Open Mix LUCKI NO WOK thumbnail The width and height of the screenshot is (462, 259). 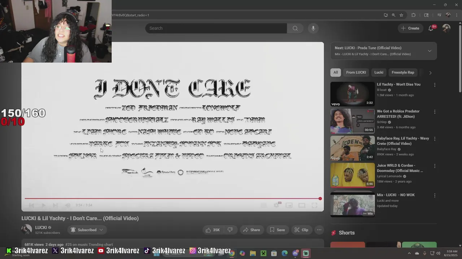point(352,204)
